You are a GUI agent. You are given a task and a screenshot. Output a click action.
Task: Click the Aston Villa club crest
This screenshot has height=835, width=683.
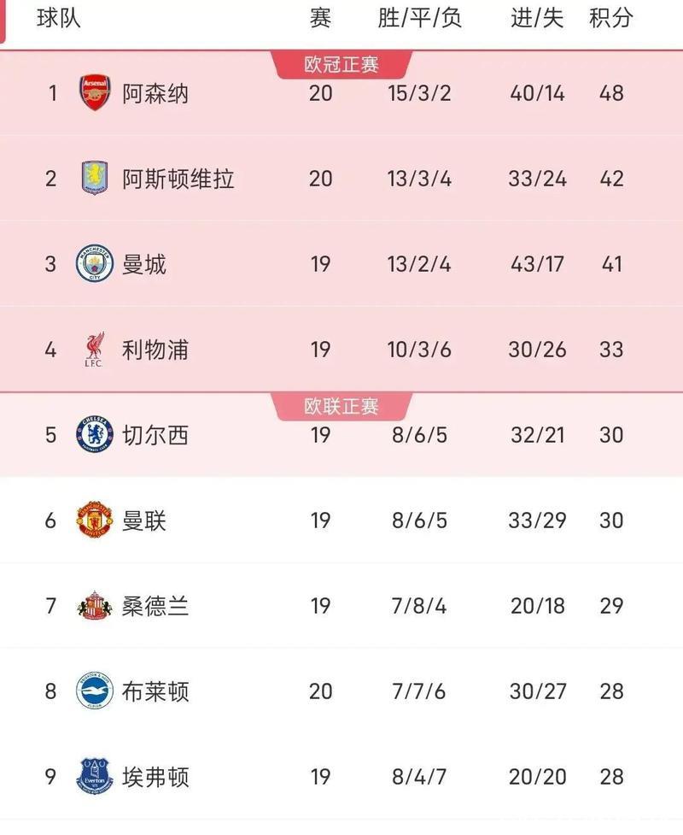[x=95, y=178]
